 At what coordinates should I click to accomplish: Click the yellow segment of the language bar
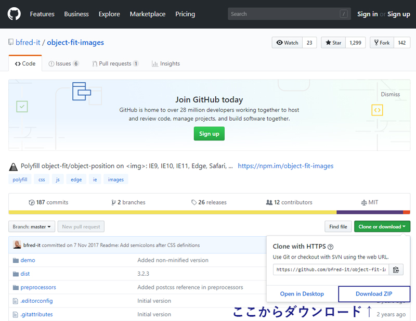[x=173, y=212]
